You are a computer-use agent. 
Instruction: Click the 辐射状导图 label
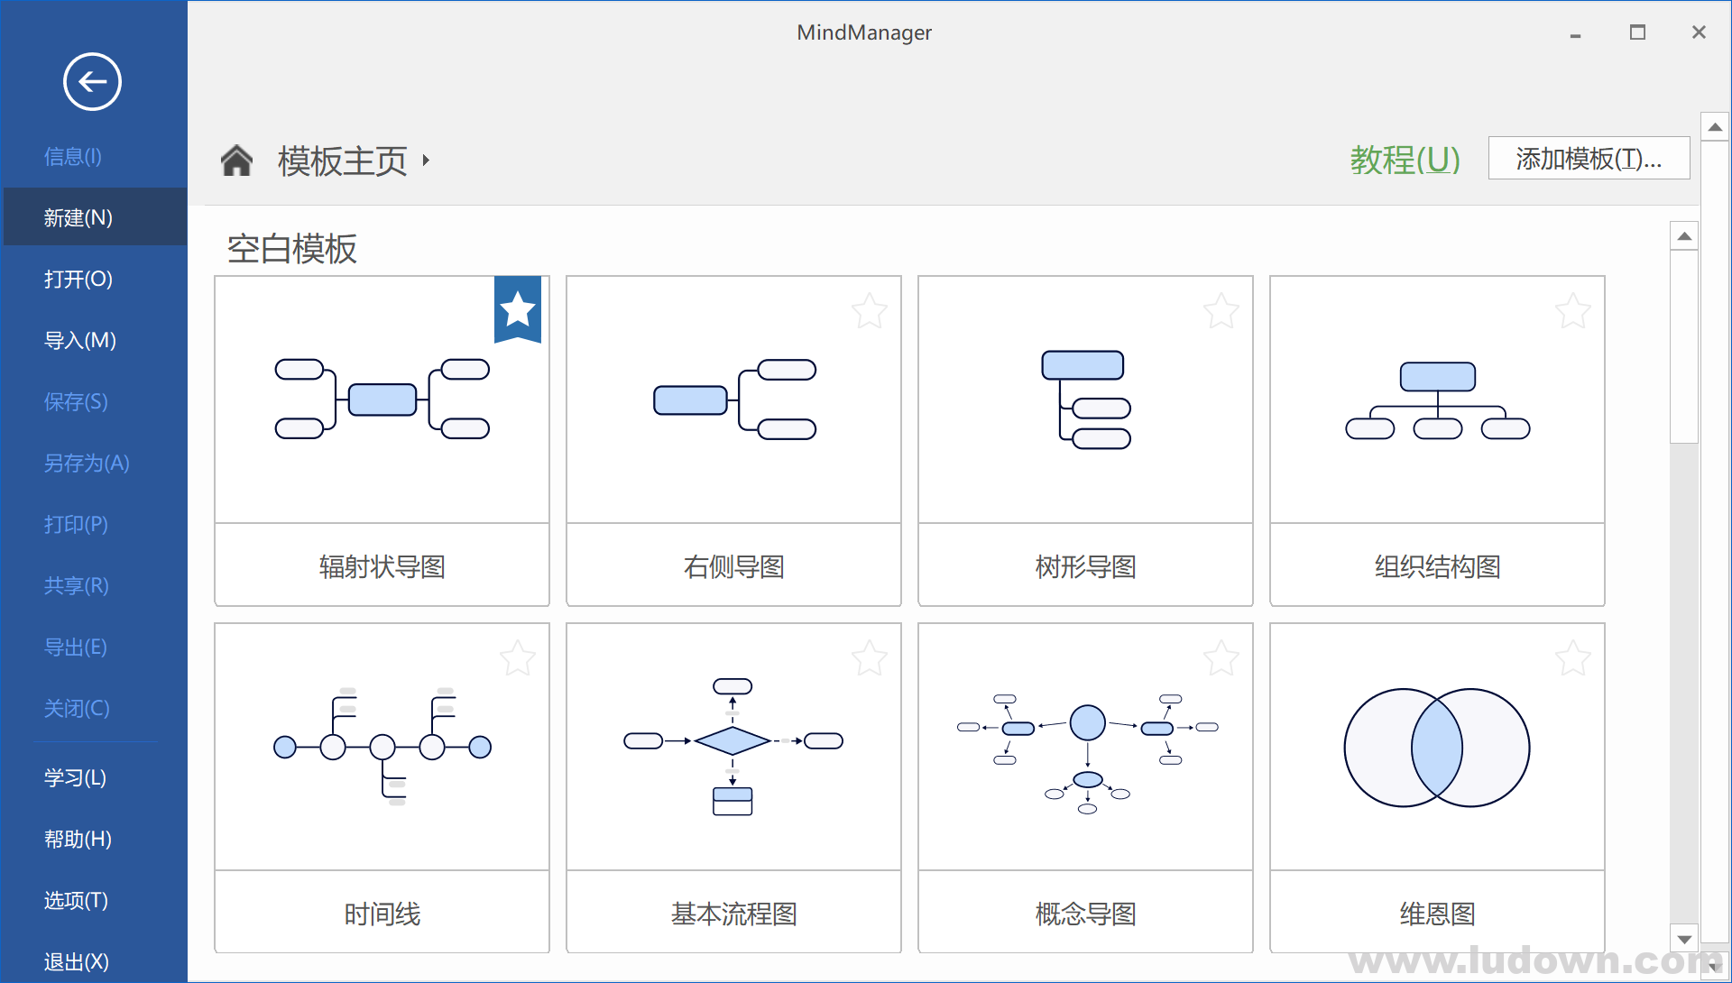point(382,566)
